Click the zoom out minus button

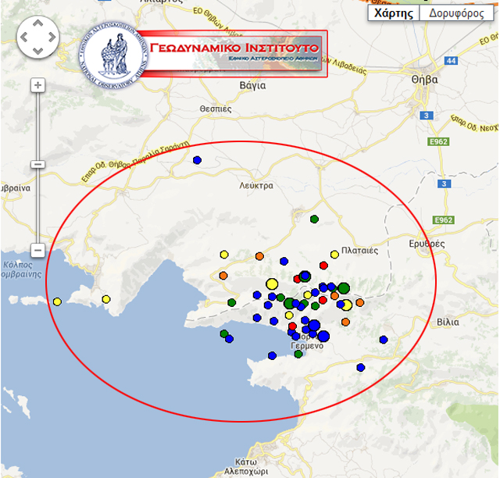coord(37,250)
